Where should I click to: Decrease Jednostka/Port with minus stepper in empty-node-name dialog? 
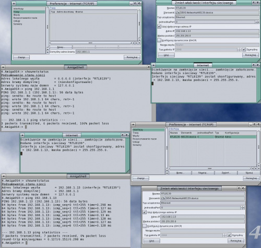click(242, 208)
